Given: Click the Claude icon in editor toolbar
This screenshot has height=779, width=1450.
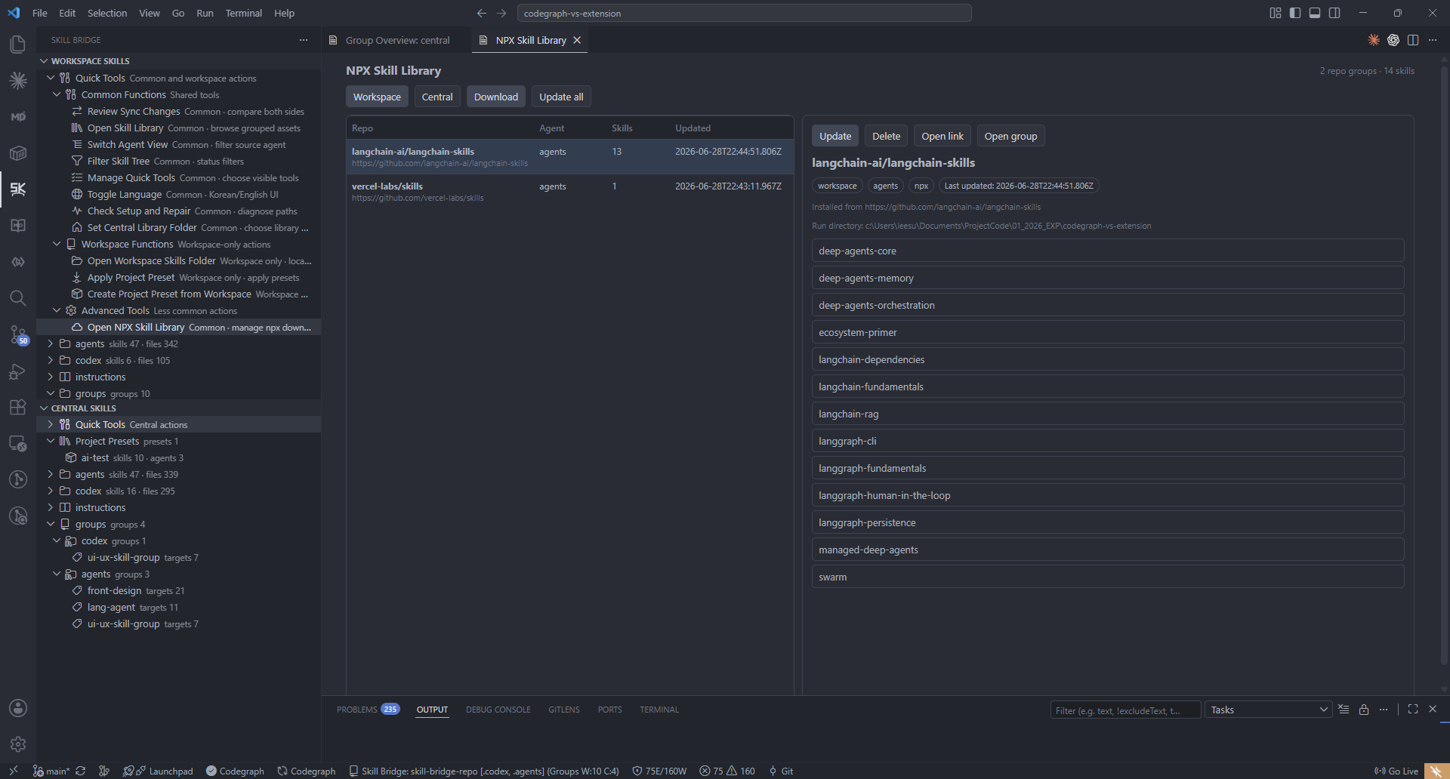Looking at the screenshot, I should pyautogui.click(x=1374, y=40).
